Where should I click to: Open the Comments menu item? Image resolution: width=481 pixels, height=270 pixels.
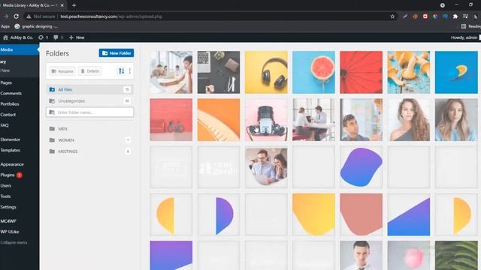[x=11, y=93]
